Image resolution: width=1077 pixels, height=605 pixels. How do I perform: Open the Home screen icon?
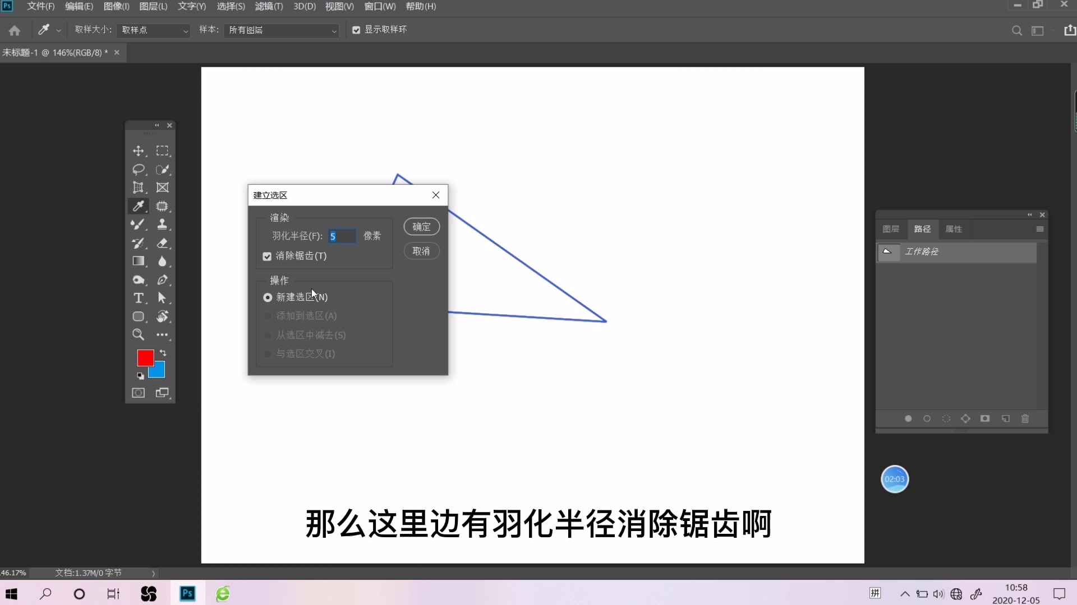(15, 30)
